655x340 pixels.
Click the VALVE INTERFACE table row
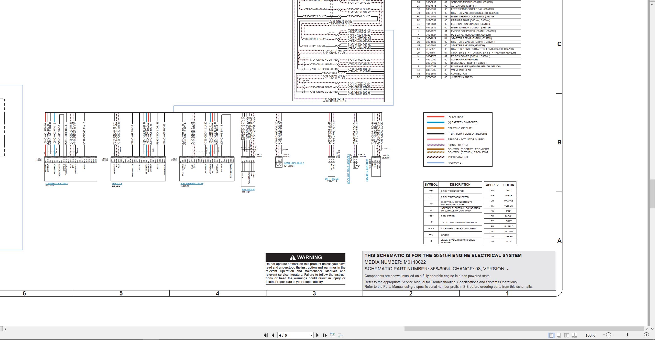tap(466, 70)
